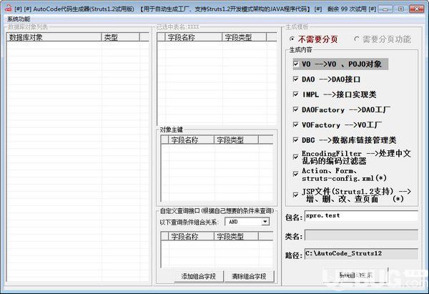The width and height of the screenshot is (429, 294).
Task: Click the 添加组合字段 button
Action: 199,276
